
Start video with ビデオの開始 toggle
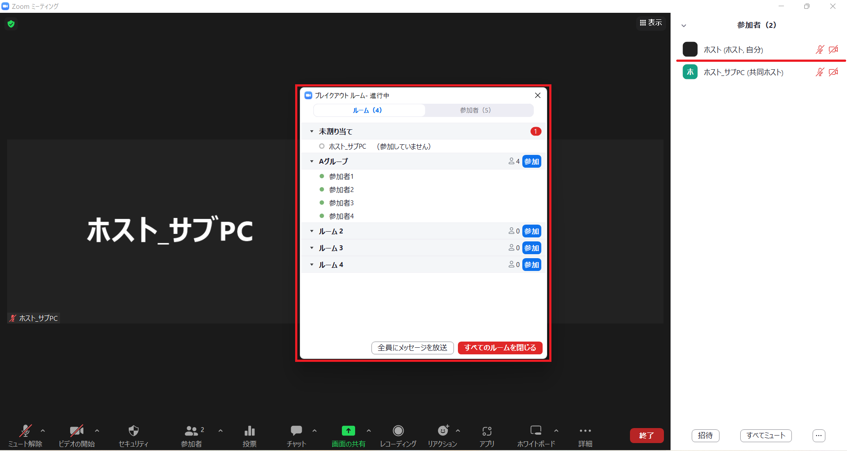(76, 431)
